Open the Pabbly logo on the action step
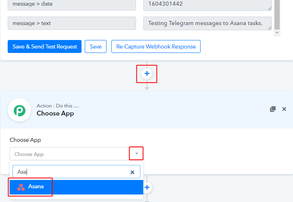The image size is (293, 202). click(x=19, y=110)
